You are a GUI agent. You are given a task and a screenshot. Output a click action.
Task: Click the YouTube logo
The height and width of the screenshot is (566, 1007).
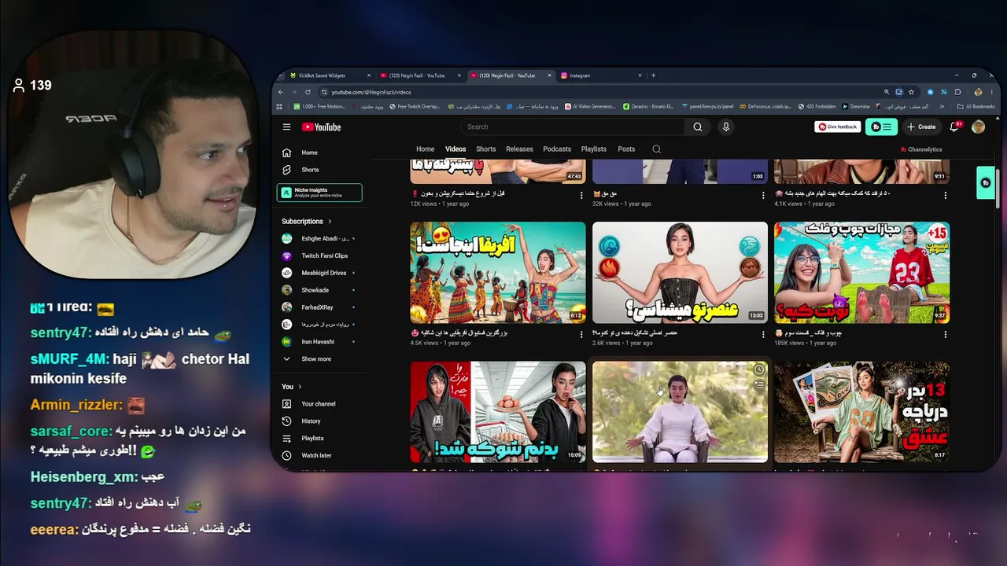(321, 127)
